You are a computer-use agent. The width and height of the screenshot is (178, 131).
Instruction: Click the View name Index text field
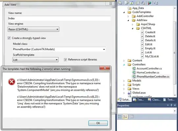coord(59,18)
